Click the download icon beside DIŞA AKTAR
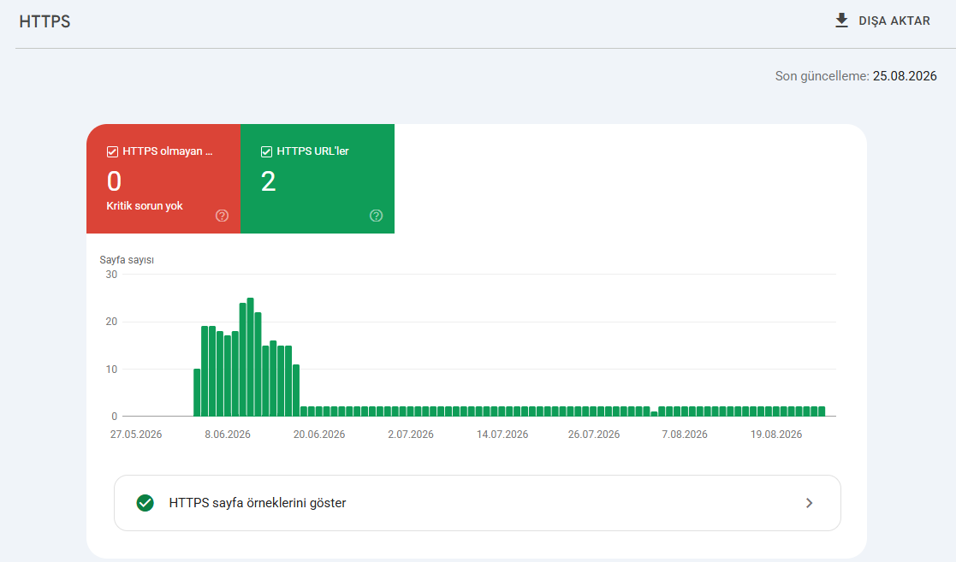 [841, 21]
